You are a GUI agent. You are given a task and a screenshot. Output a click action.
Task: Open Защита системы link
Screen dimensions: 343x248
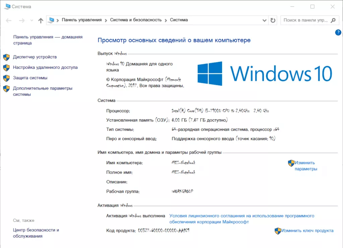pos(30,78)
